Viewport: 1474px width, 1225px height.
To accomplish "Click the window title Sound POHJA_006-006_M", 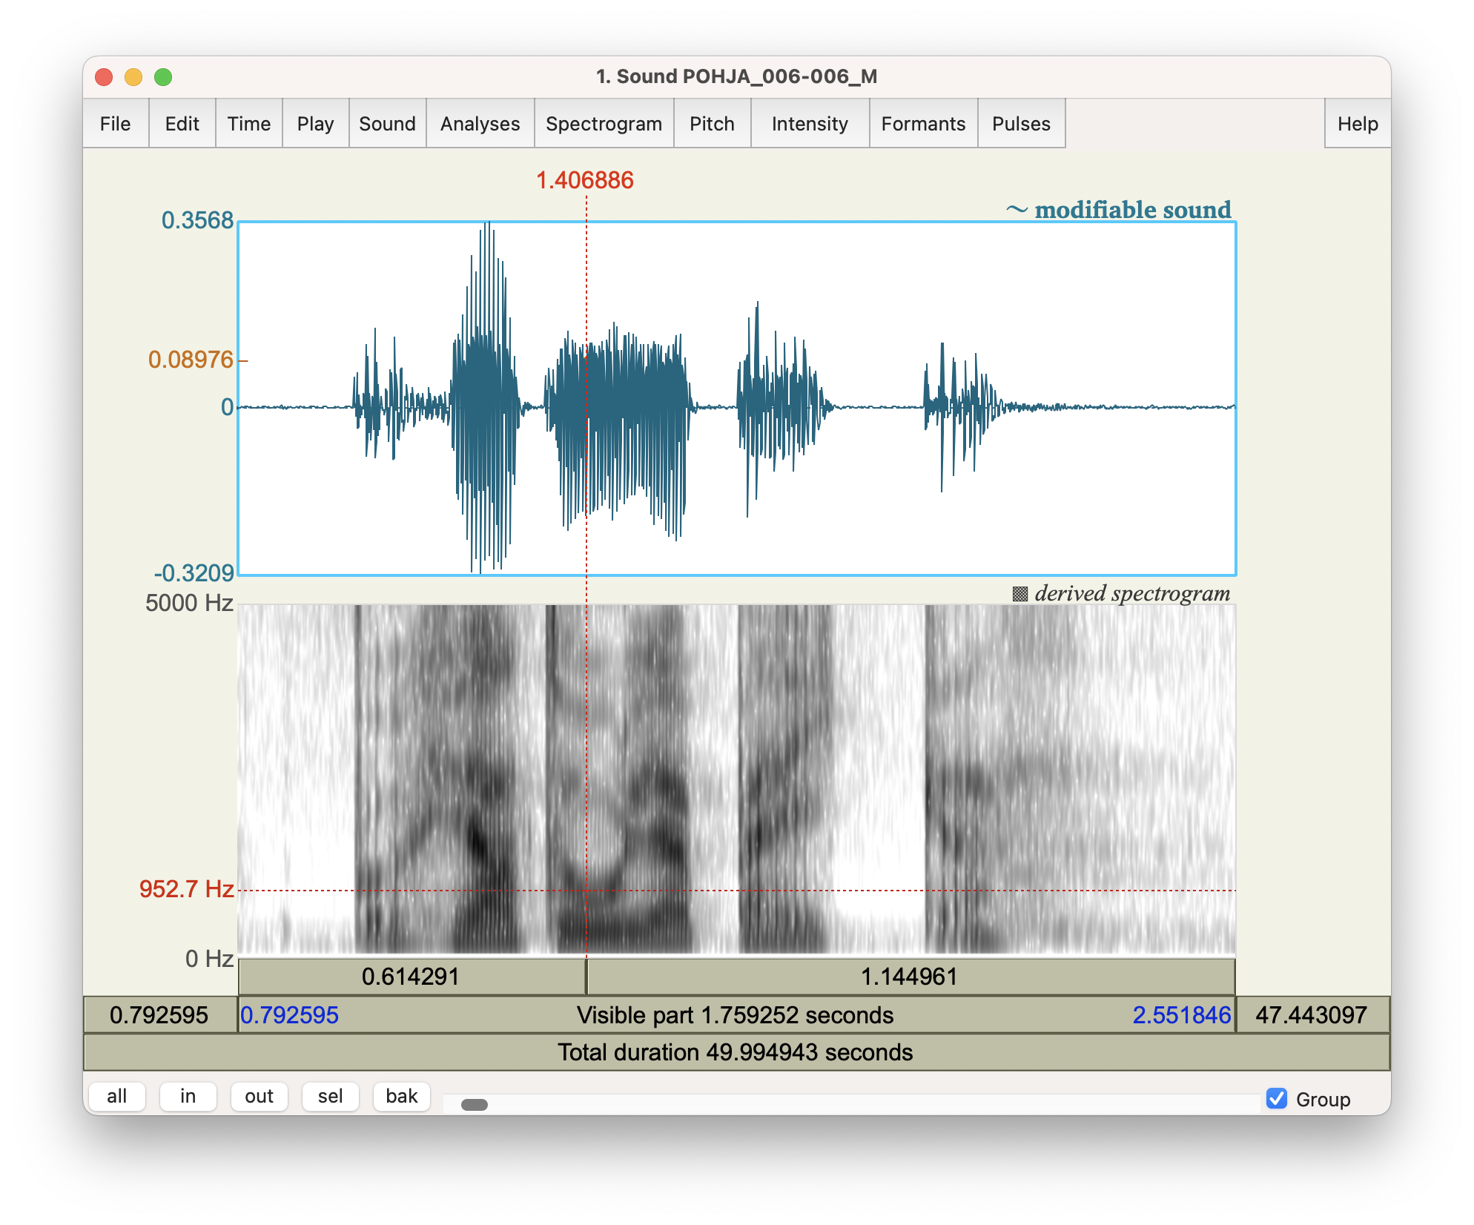I will 736,76.
